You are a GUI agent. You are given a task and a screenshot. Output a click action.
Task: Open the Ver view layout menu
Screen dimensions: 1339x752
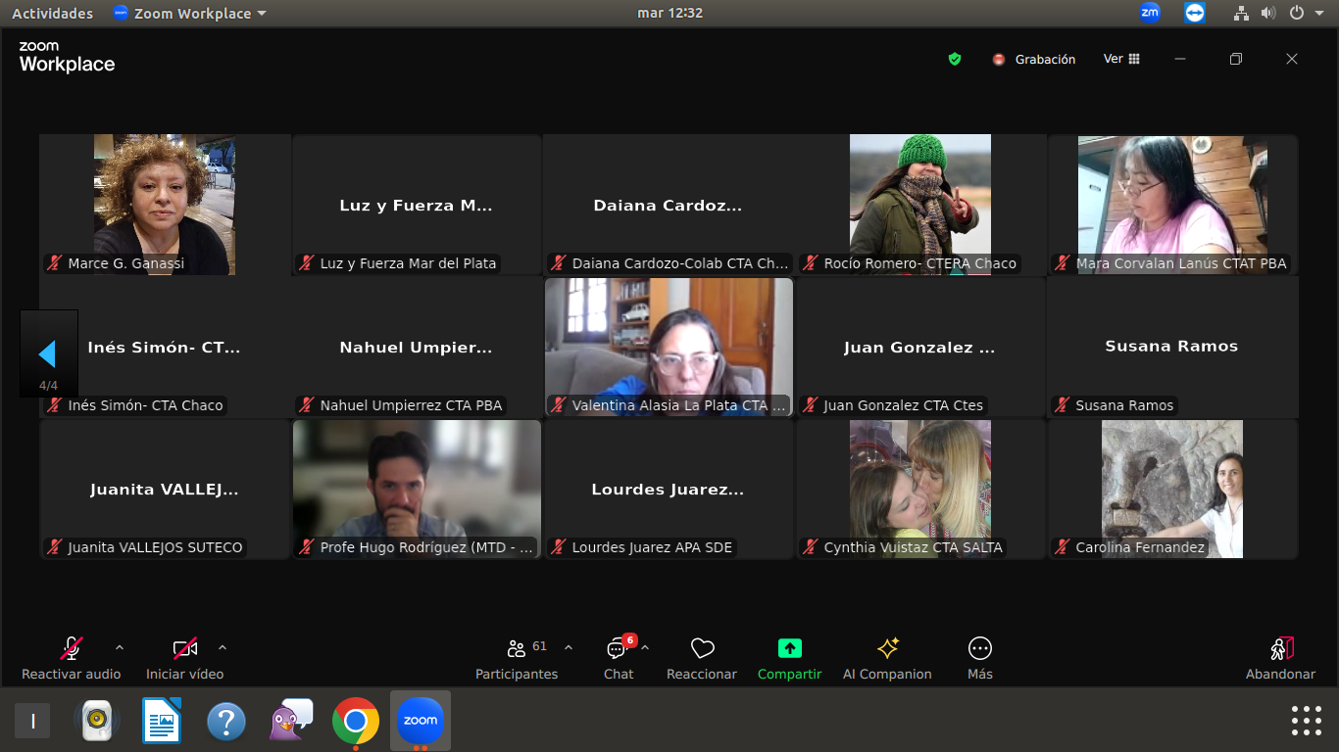click(x=1121, y=59)
